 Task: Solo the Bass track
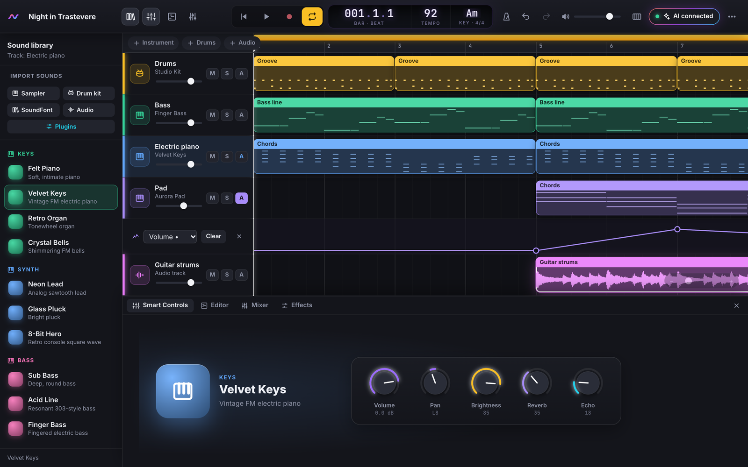227,115
